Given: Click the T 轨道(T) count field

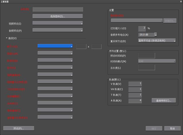Looking at the screenshot, I should click(135, 95).
